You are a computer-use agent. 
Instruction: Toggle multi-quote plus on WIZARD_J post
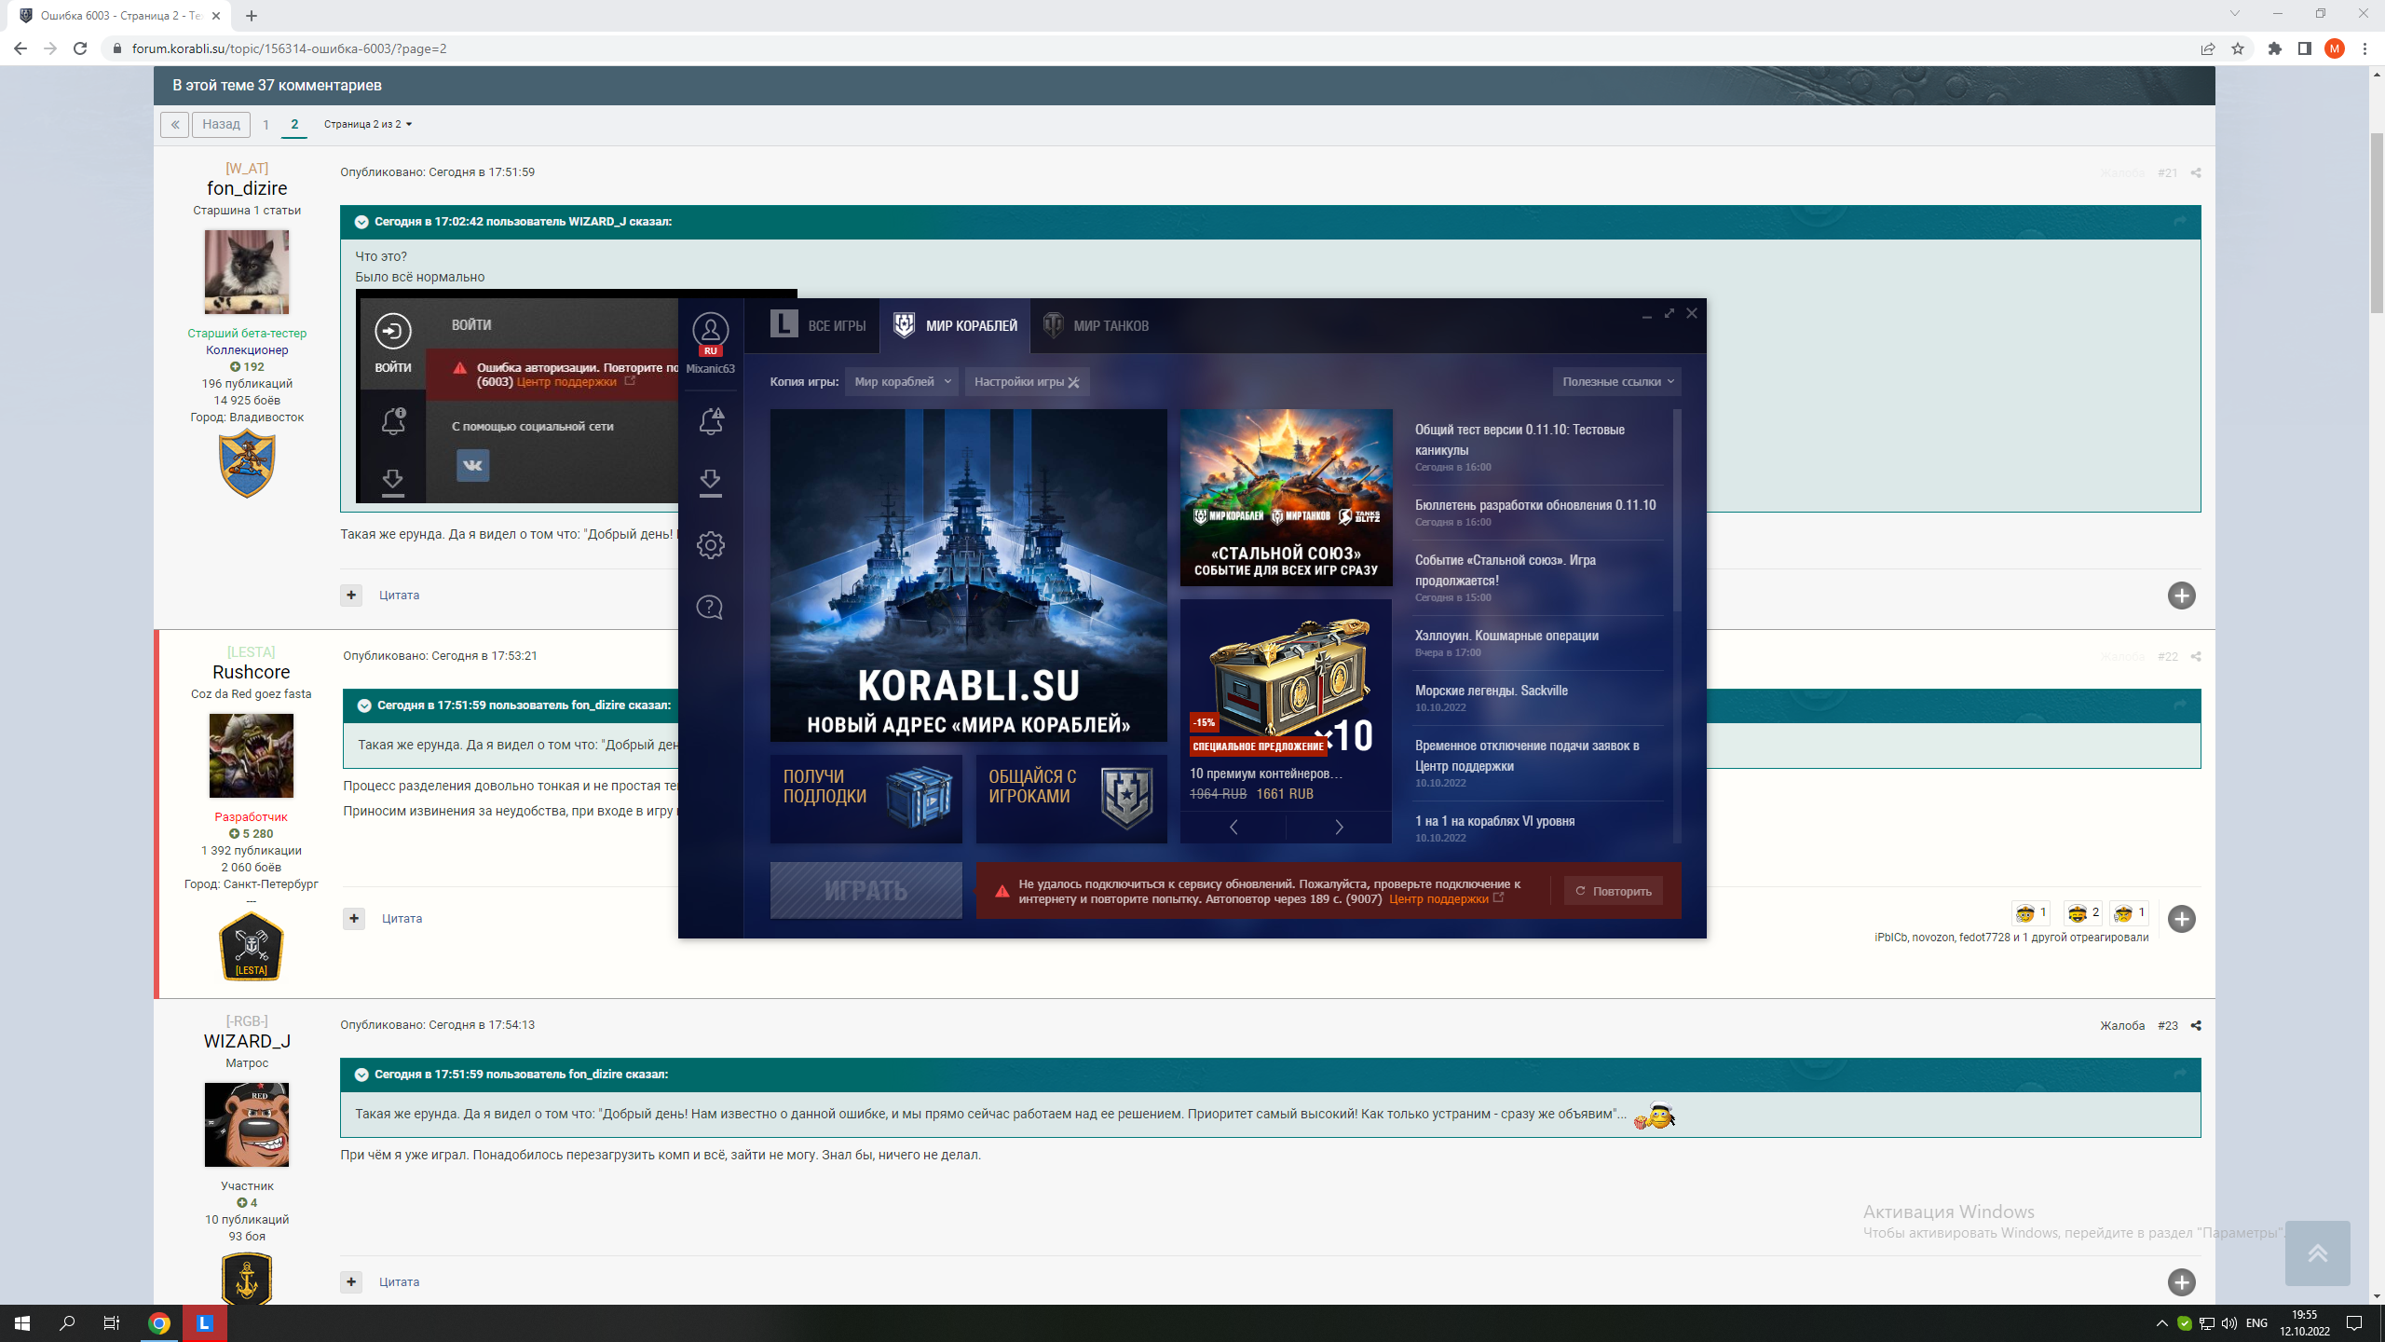pyautogui.click(x=351, y=1281)
